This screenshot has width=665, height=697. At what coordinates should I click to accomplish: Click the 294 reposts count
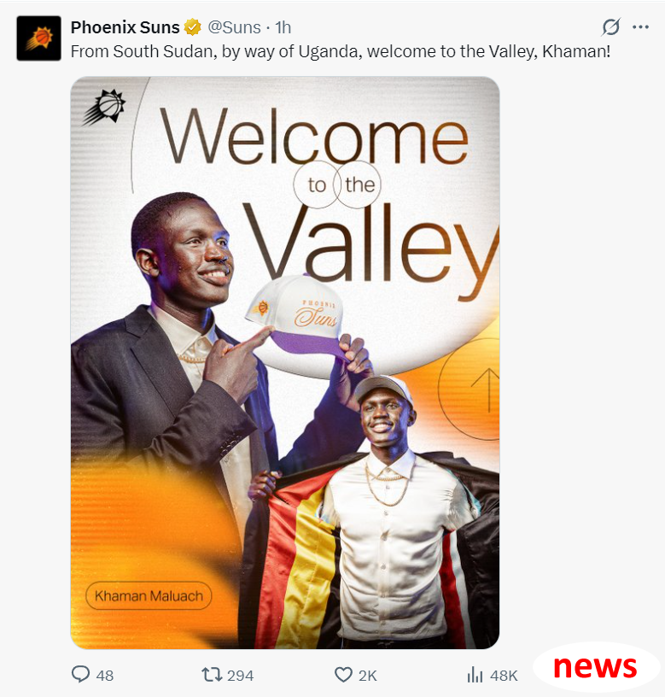point(241,675)
